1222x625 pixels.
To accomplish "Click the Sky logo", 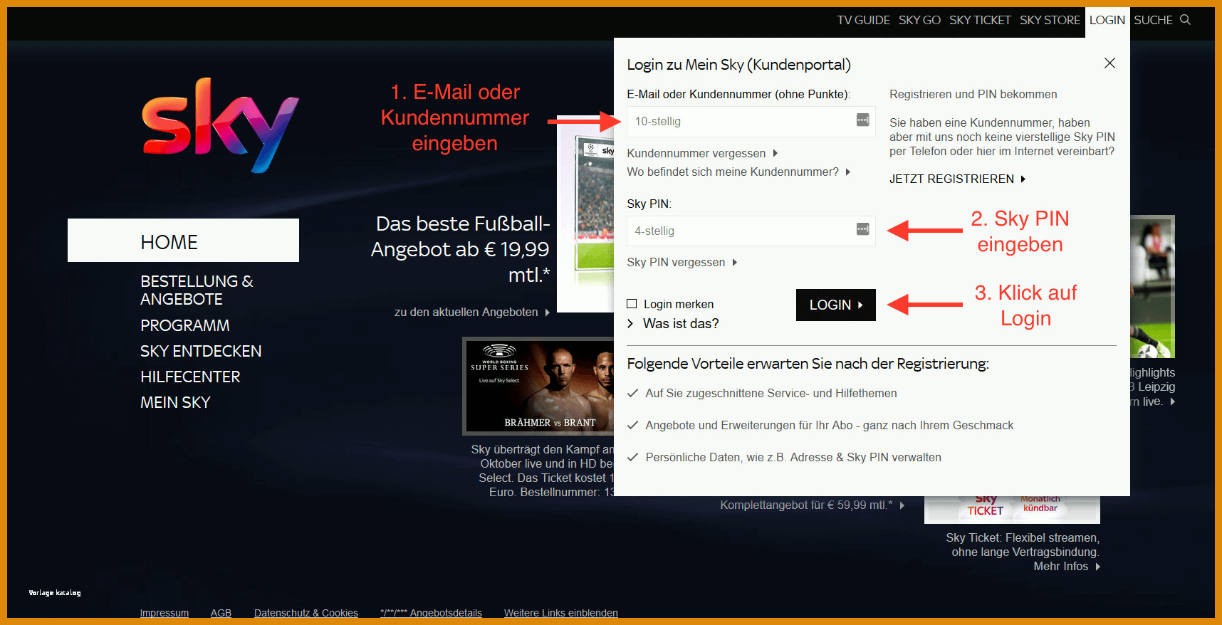I will [220, 125].
